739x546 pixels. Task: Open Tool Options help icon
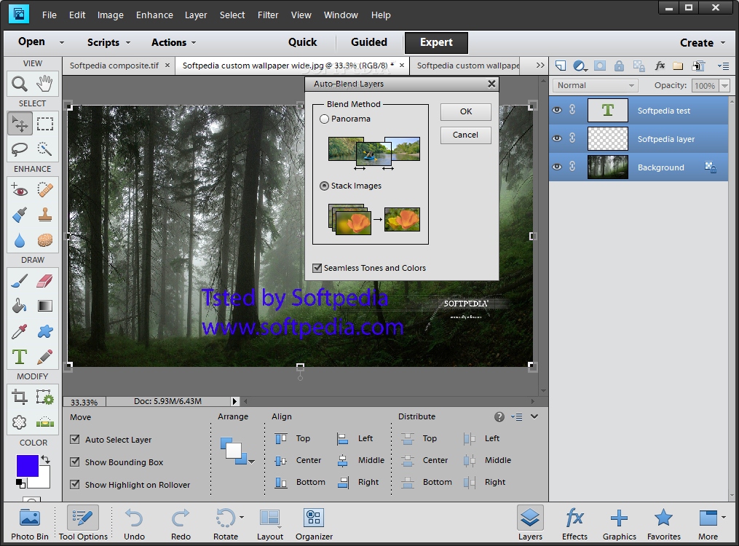click(499, 417)
